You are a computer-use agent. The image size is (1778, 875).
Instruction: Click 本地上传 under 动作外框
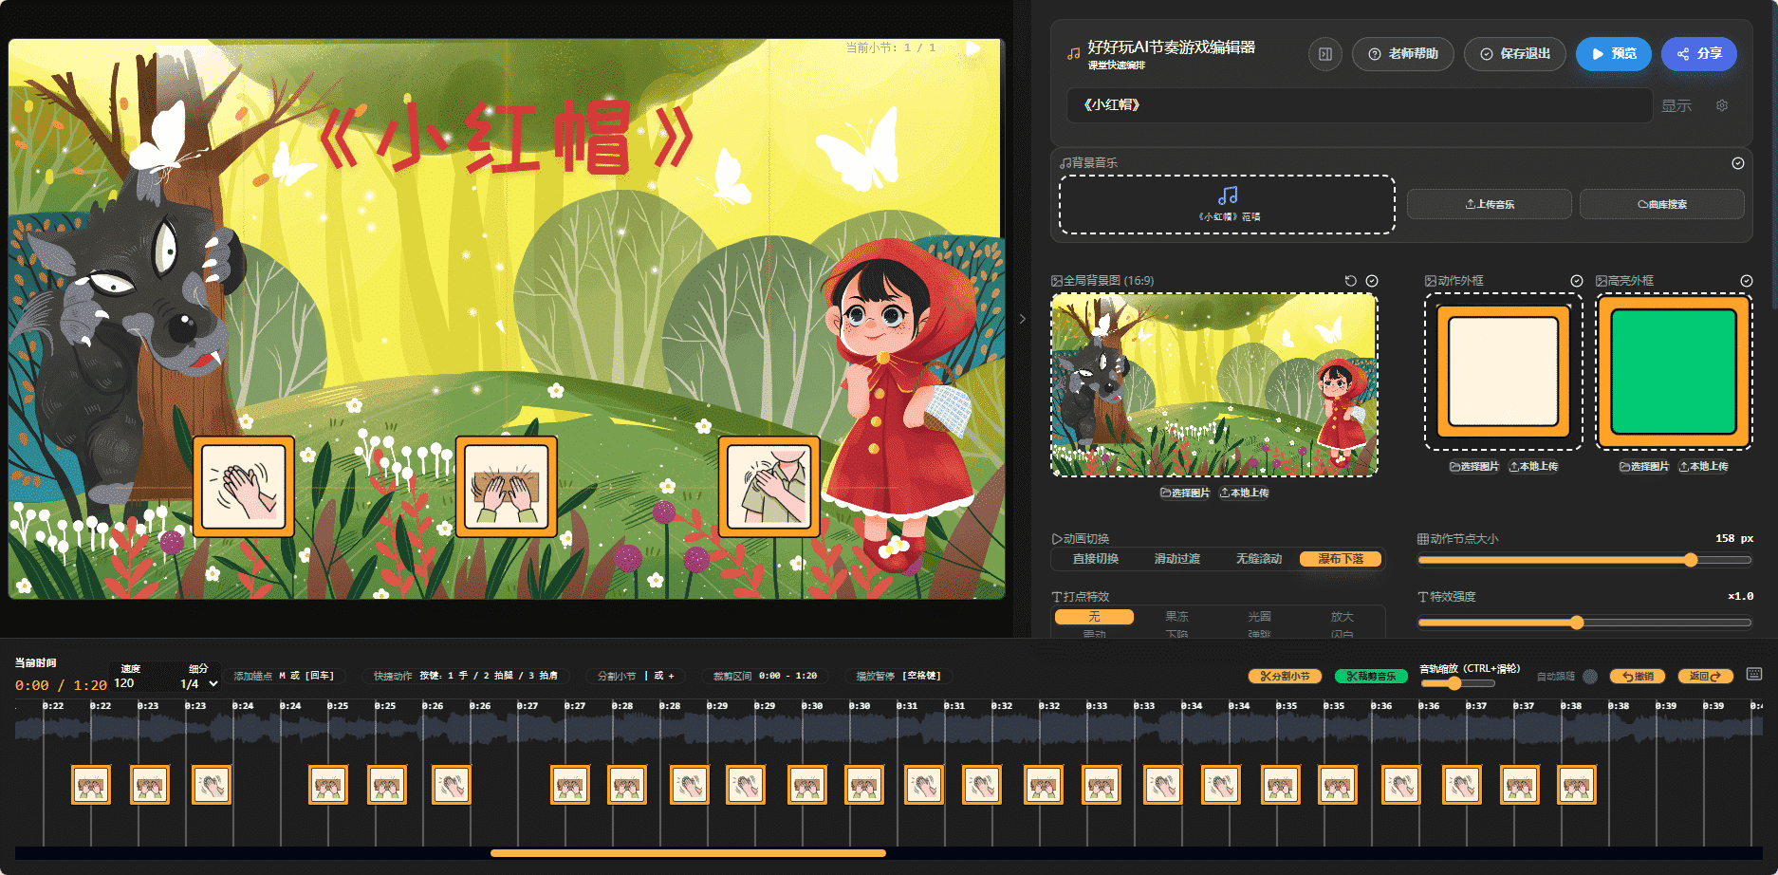(1533, 466)
